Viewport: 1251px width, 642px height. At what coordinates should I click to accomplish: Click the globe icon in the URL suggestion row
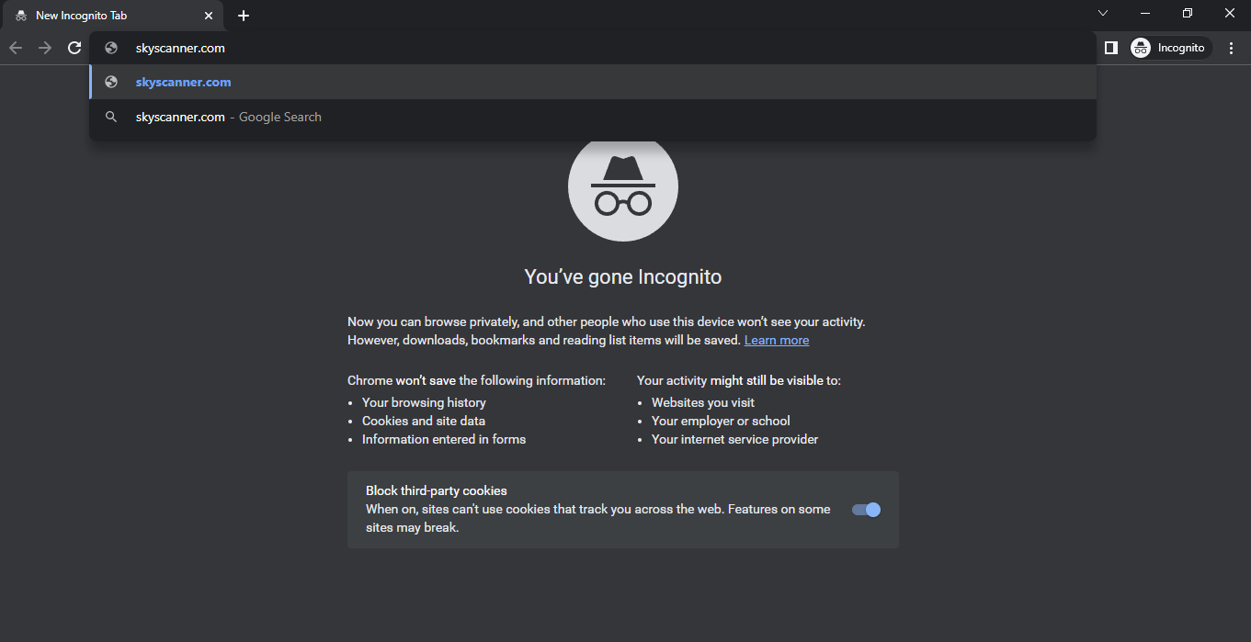coord(111,82)
